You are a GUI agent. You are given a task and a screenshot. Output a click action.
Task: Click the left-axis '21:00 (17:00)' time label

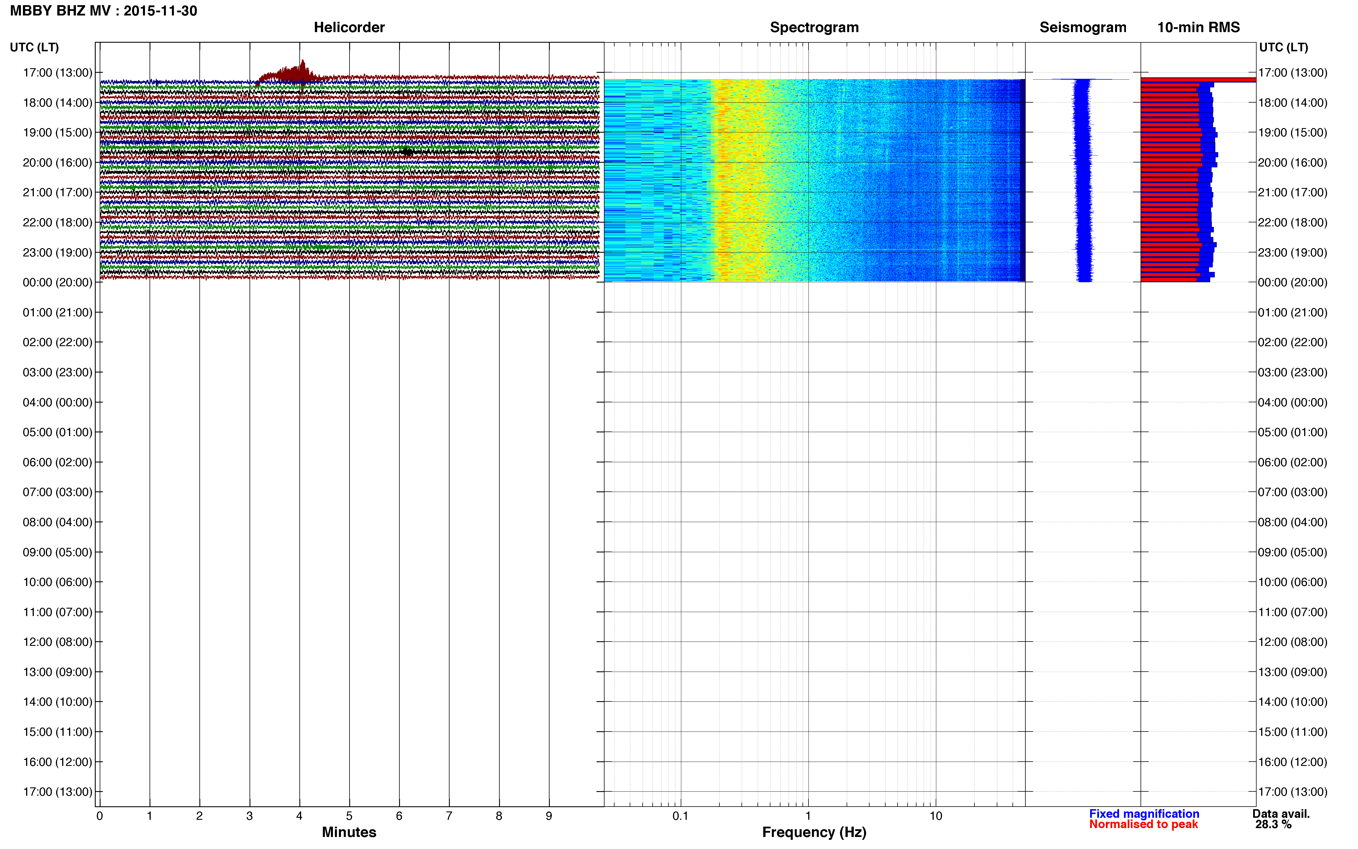pyautogui.click(x=57, y=192)
